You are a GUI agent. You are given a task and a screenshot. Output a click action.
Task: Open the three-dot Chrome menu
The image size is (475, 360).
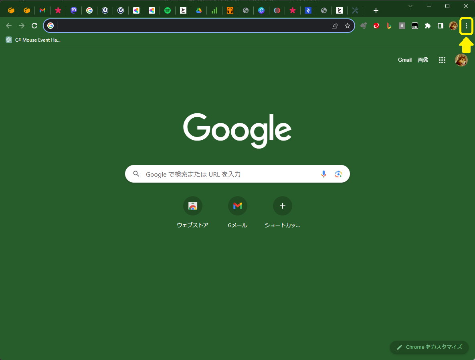466,26
